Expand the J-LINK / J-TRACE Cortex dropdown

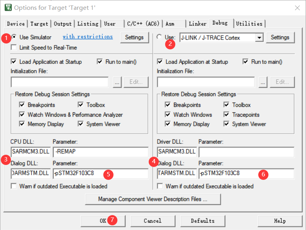pos(259,38)
